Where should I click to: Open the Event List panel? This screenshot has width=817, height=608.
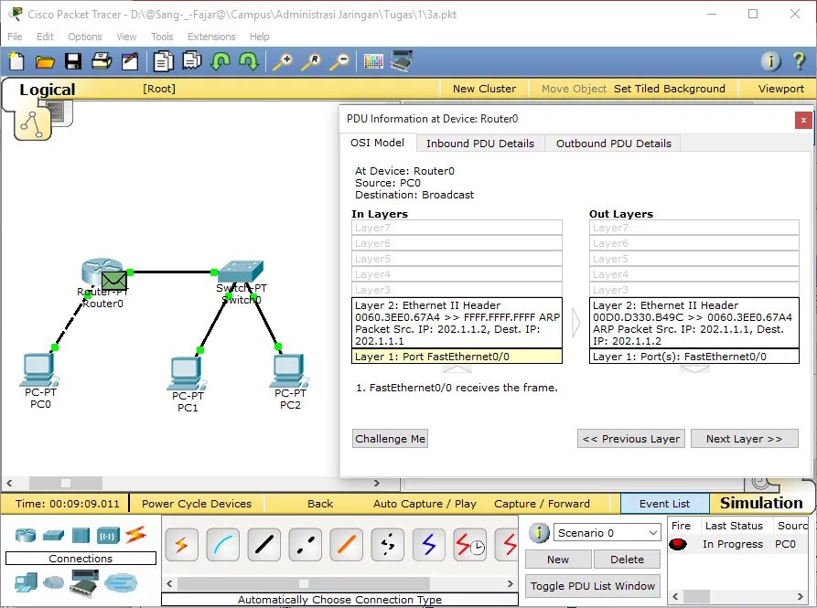coord(664,504)
